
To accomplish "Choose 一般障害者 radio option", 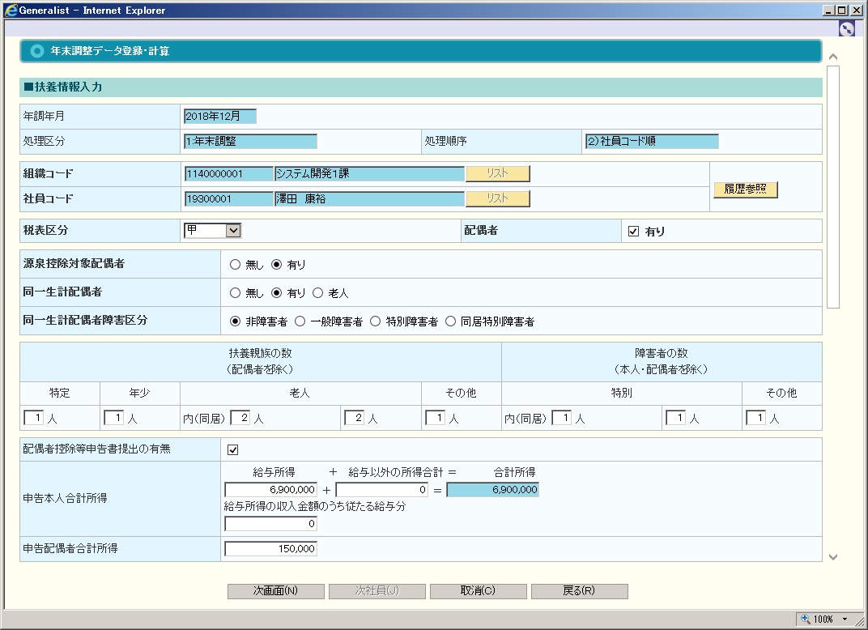I will [300, 321].
